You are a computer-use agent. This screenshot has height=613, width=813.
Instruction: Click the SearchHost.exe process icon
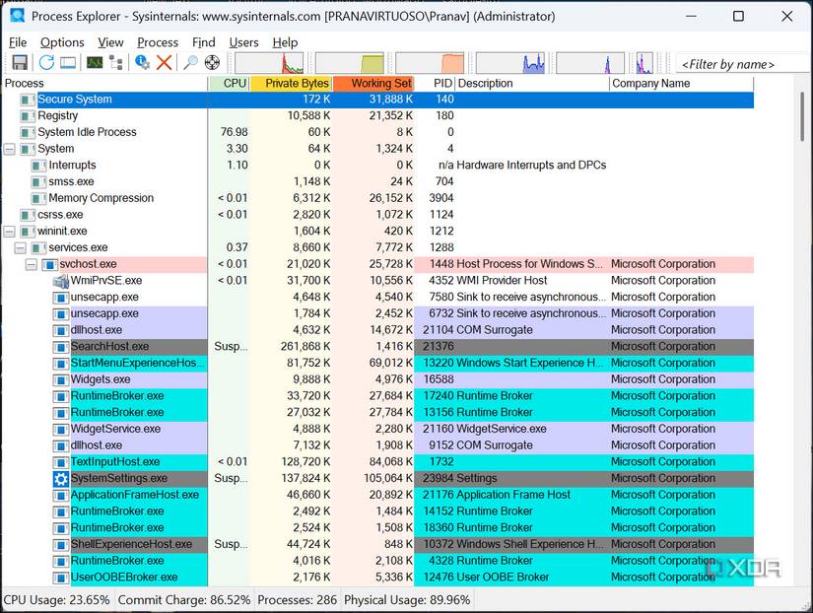click(x=61, y=347)
